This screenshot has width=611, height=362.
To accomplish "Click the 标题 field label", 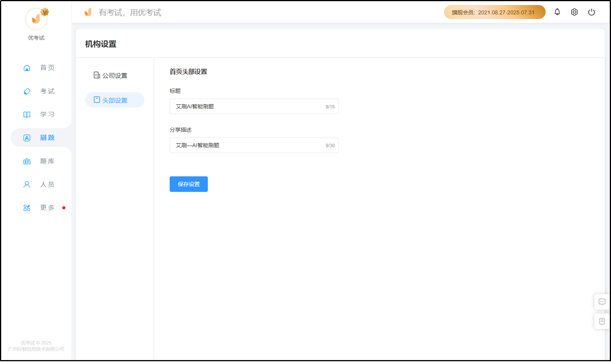I will tap(175, 91).
